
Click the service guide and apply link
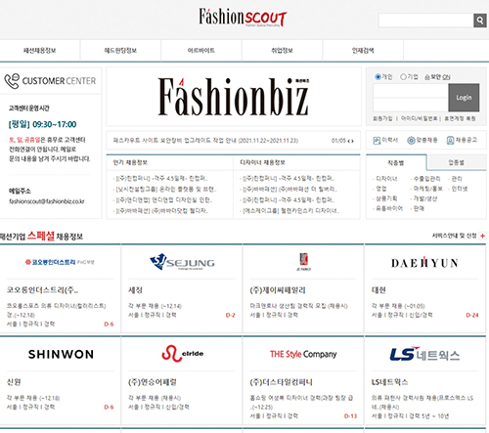tap(455, 236)
